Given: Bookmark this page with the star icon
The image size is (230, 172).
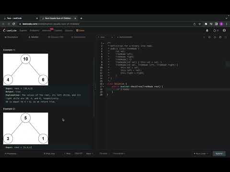Looking at the screenshot, I should click(200, 24).
